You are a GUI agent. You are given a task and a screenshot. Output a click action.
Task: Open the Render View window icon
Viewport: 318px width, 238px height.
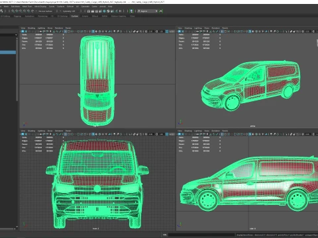89,11
